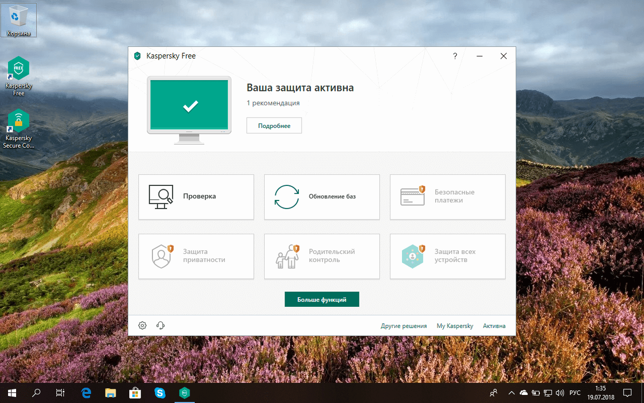
Task: Open the Action Center notifications icon
Action: tap(627, 393)
